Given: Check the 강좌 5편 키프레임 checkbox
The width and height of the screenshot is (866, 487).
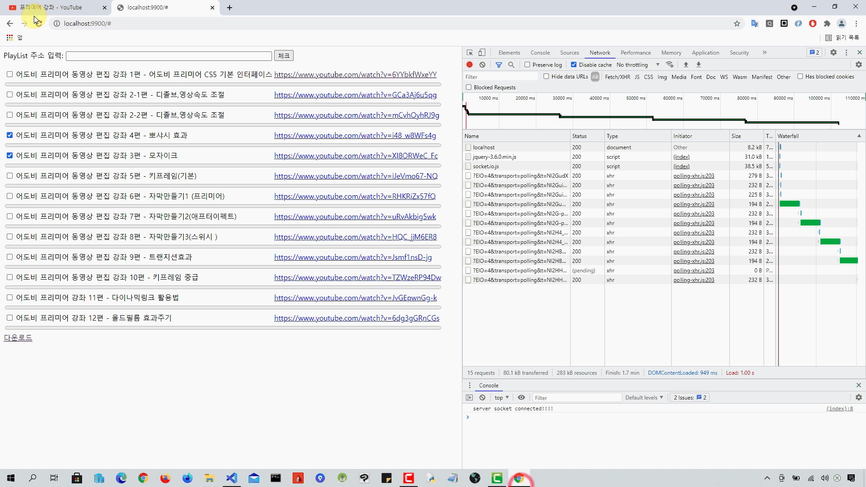Looking at the screenshot, I should click(x=9, y=176).
